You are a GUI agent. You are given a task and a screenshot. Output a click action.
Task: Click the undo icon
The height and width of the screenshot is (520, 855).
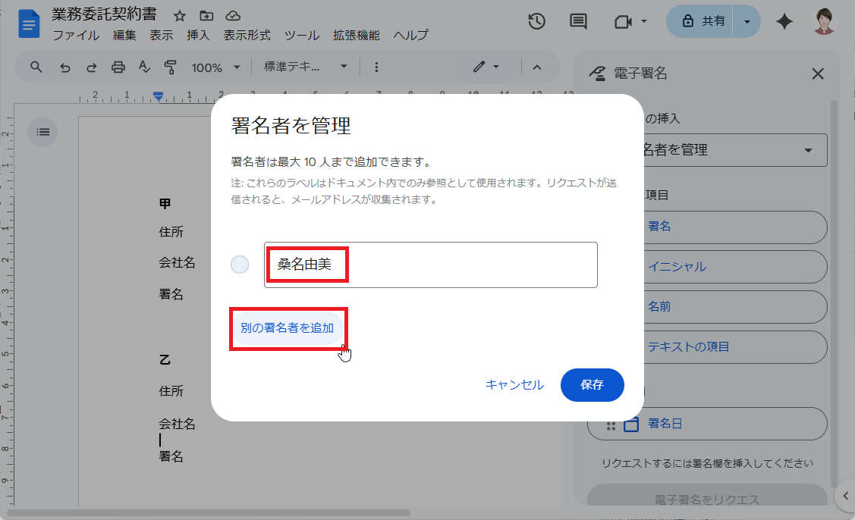point(65,67)
